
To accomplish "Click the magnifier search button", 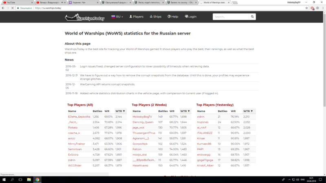I will [x=252, y=17].
